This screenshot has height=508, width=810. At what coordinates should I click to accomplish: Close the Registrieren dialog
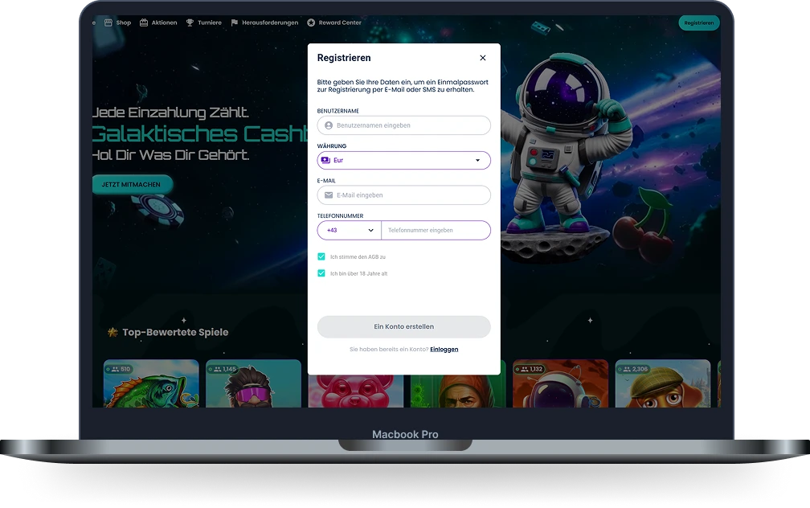pos(482,58)
